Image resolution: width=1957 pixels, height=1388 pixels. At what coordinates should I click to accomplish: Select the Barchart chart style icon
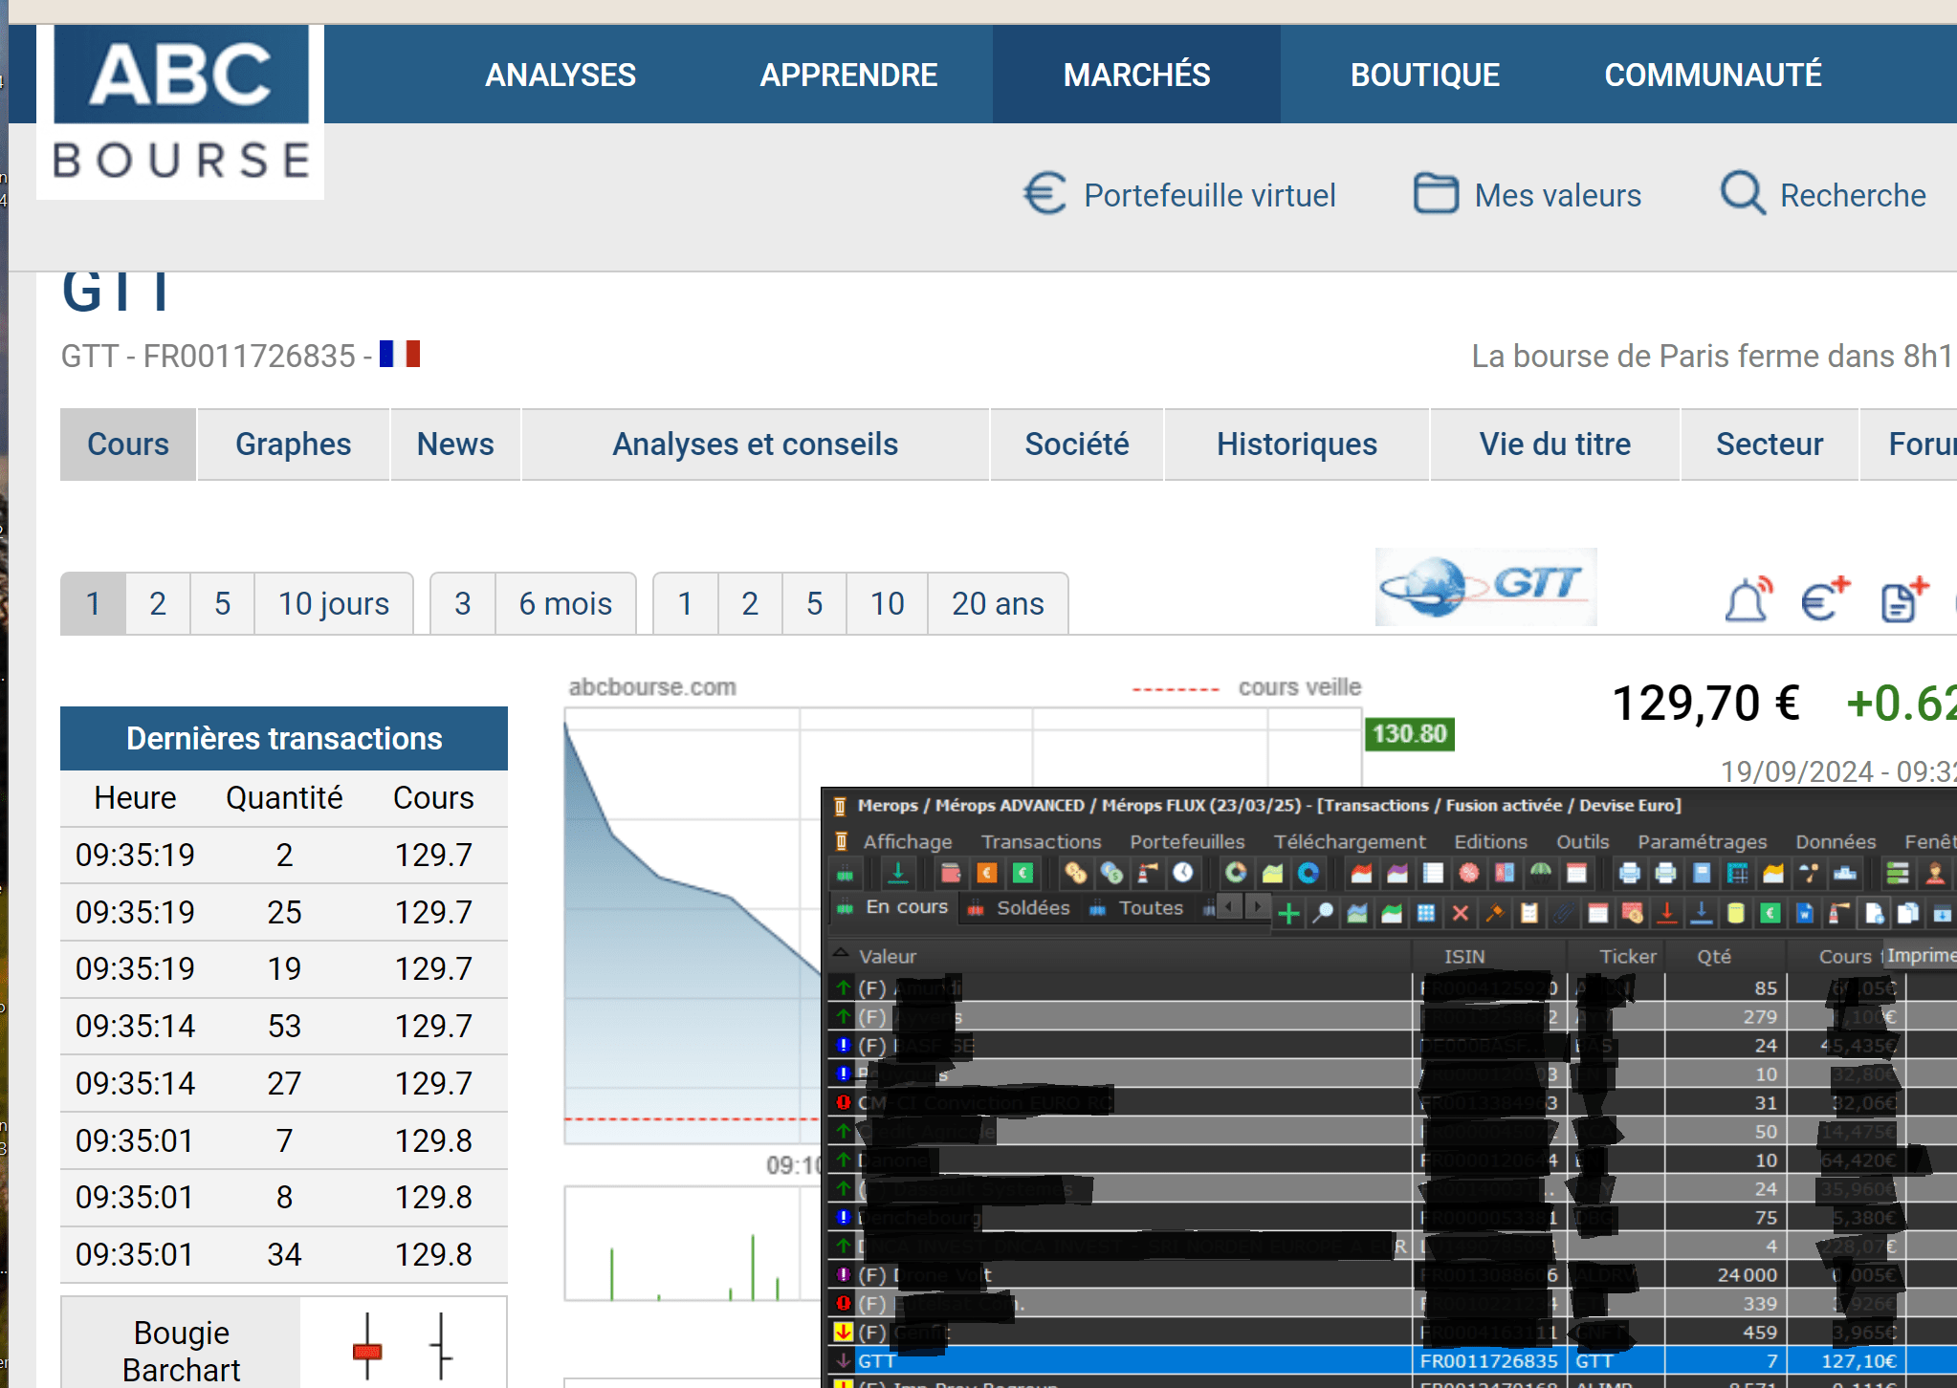pyautogui.click(x=441, y=1346)
